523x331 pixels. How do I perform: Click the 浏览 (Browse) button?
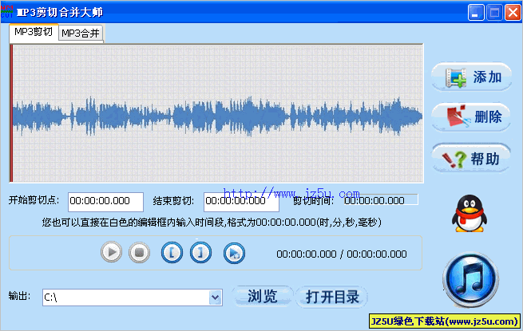click(263, 296)
